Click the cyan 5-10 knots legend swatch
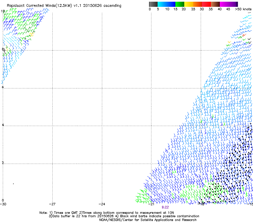 162,4
